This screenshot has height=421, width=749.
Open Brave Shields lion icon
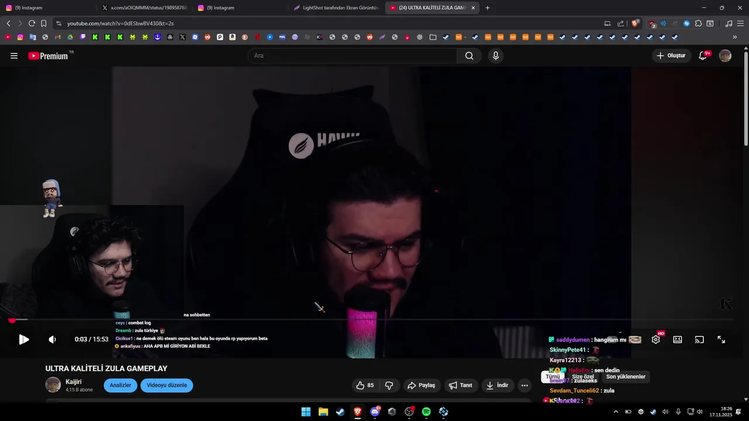pyautogui.click(x=635, y=23)
